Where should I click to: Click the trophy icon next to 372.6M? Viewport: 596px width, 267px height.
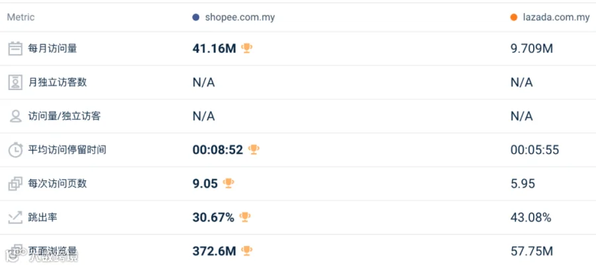pyautogui.click(x=247, y=250)
